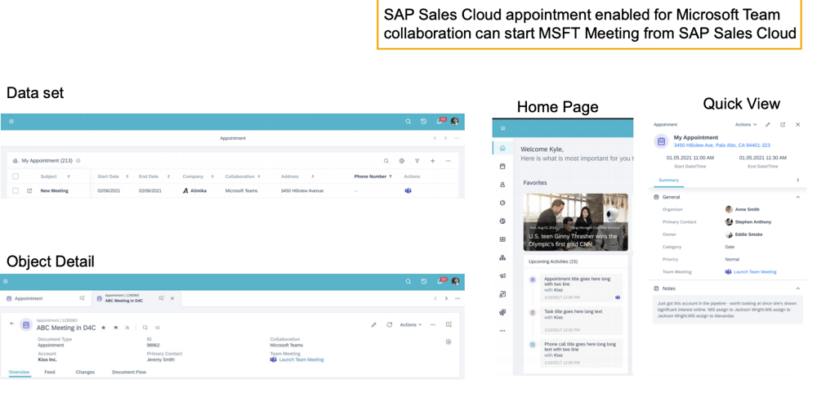Click the Phone Number column sort arrow
The height and width of the screenshot is (393, 817).
391,176
